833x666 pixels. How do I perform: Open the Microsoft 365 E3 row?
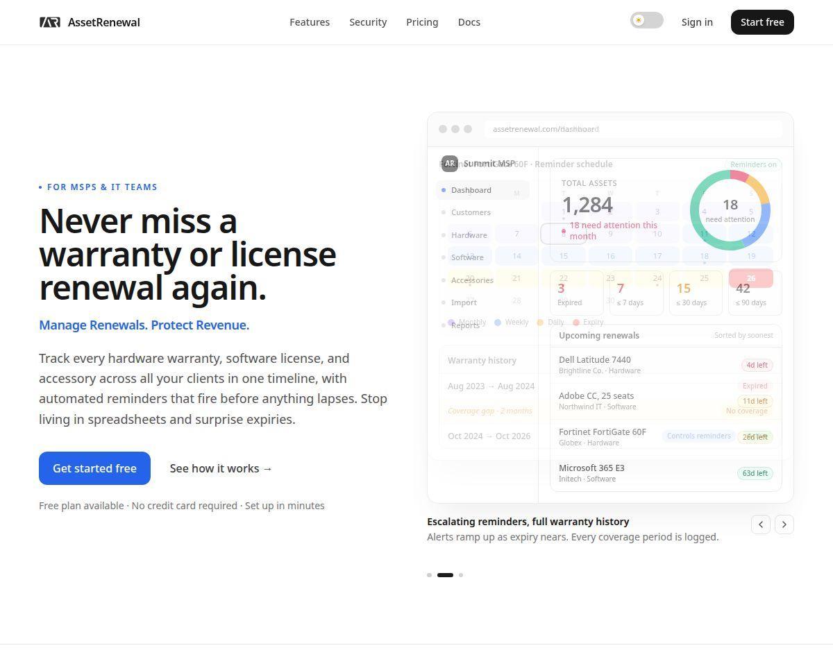666,473
